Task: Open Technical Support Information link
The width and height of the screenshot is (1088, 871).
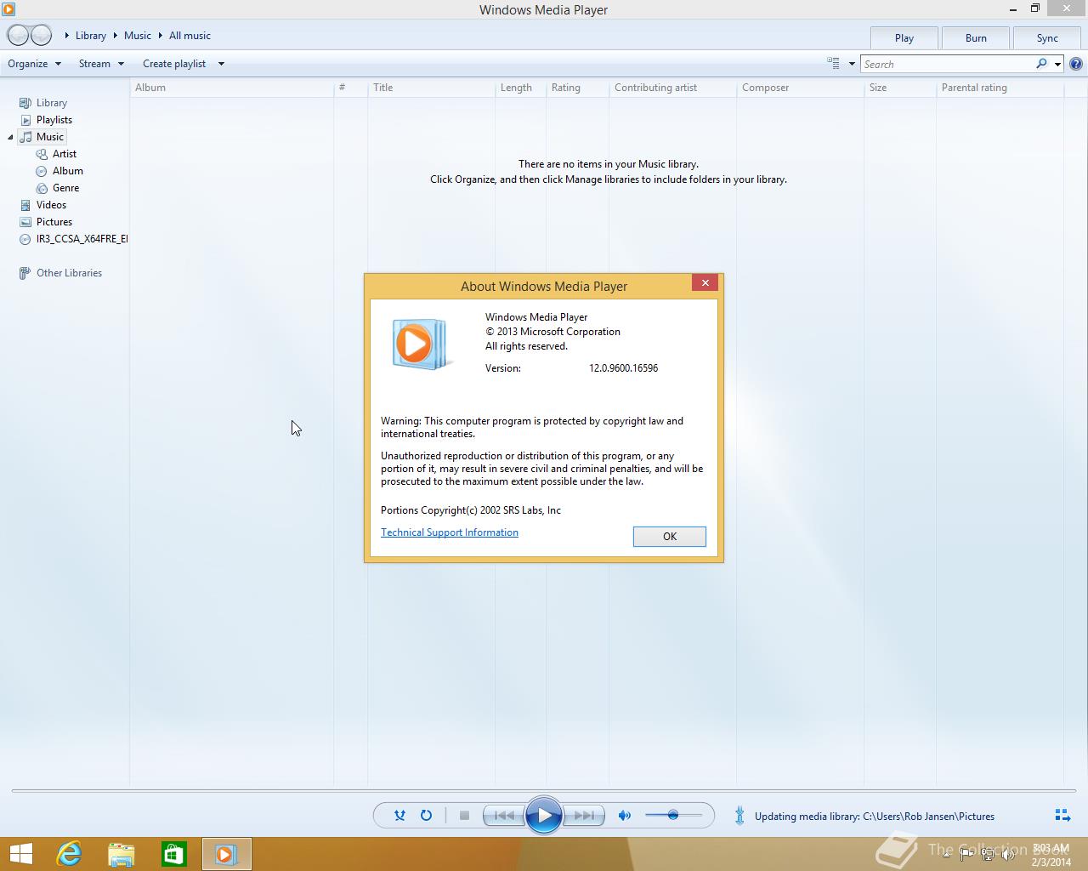Action: click(450, 532)
